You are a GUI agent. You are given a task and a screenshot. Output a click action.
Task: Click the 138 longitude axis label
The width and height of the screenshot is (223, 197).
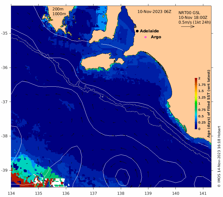click(121, 193)
